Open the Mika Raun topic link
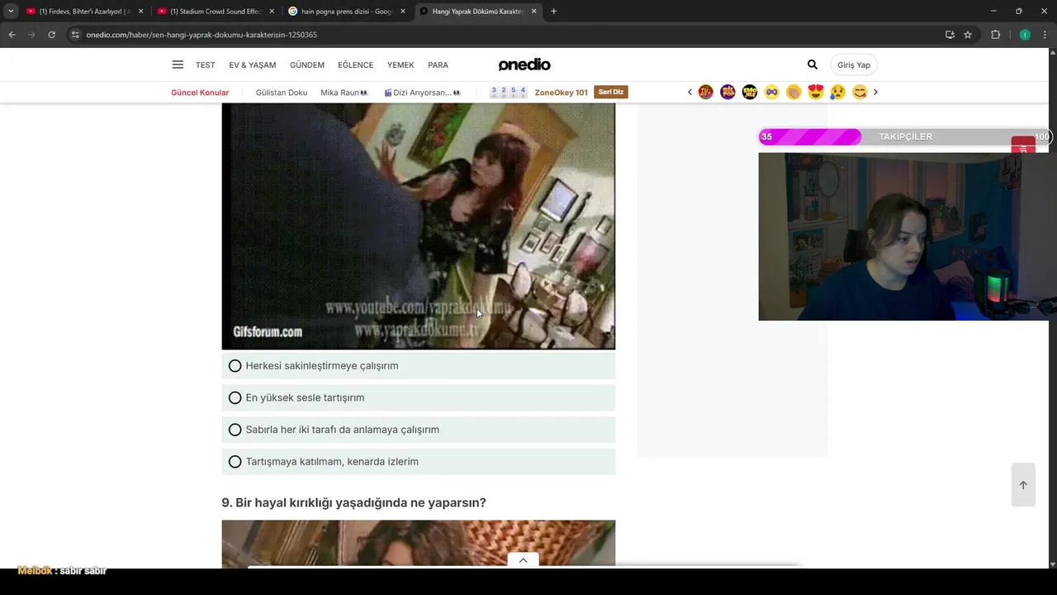The image size is (1057, 595). pyautogui.click(x=344, y=93)
